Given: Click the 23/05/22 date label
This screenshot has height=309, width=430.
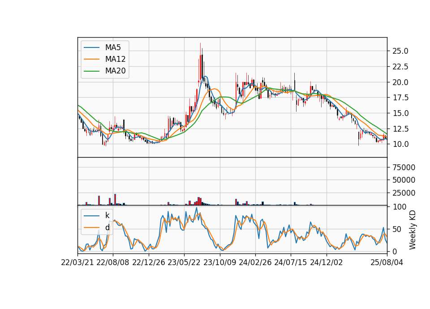Looking at the screenshot, I should [184, 262].
